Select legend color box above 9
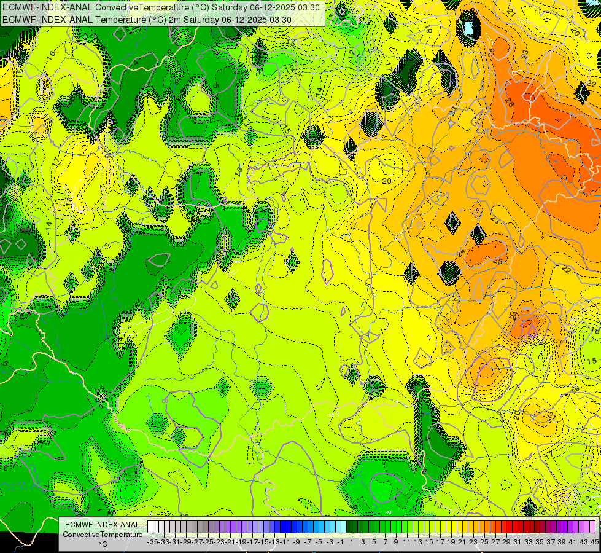 [x=393, y=527]
